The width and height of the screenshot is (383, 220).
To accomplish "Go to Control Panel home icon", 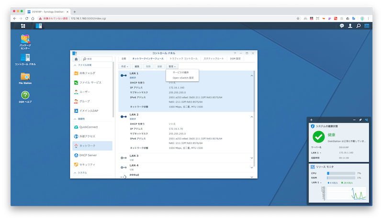I will [x=76, y=59].
